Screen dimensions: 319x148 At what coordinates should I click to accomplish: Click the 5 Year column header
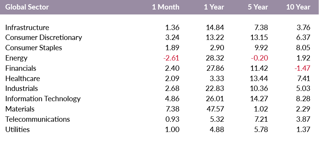[x=258, y=7]
